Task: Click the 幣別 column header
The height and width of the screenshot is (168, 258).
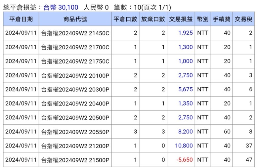Action: click(203, 19)
